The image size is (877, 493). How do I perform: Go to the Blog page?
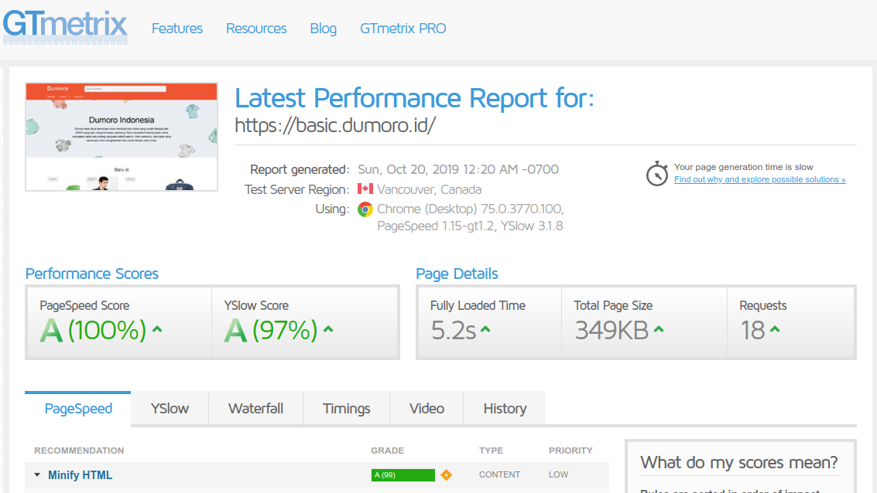[324, 29]
